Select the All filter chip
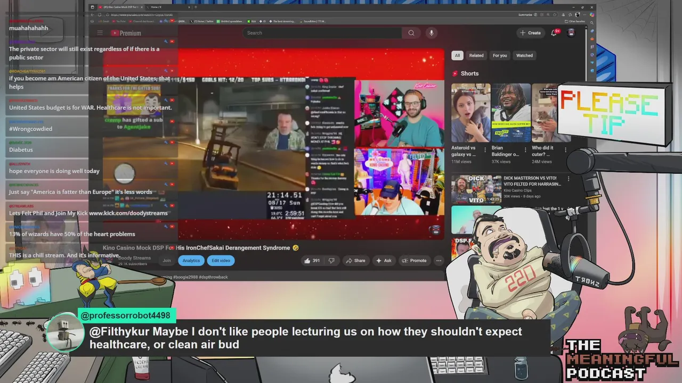 tap(457, 55)
